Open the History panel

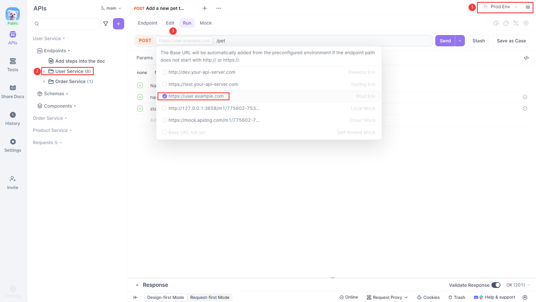pyautogui.click(x=13, y=119)
